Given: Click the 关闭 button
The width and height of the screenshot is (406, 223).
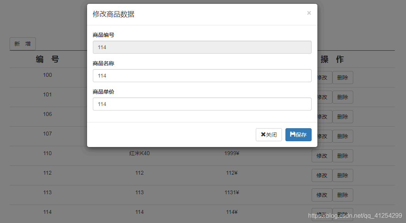Looking at the screenshot, I should pyautogui.click(x=269, y=135).
